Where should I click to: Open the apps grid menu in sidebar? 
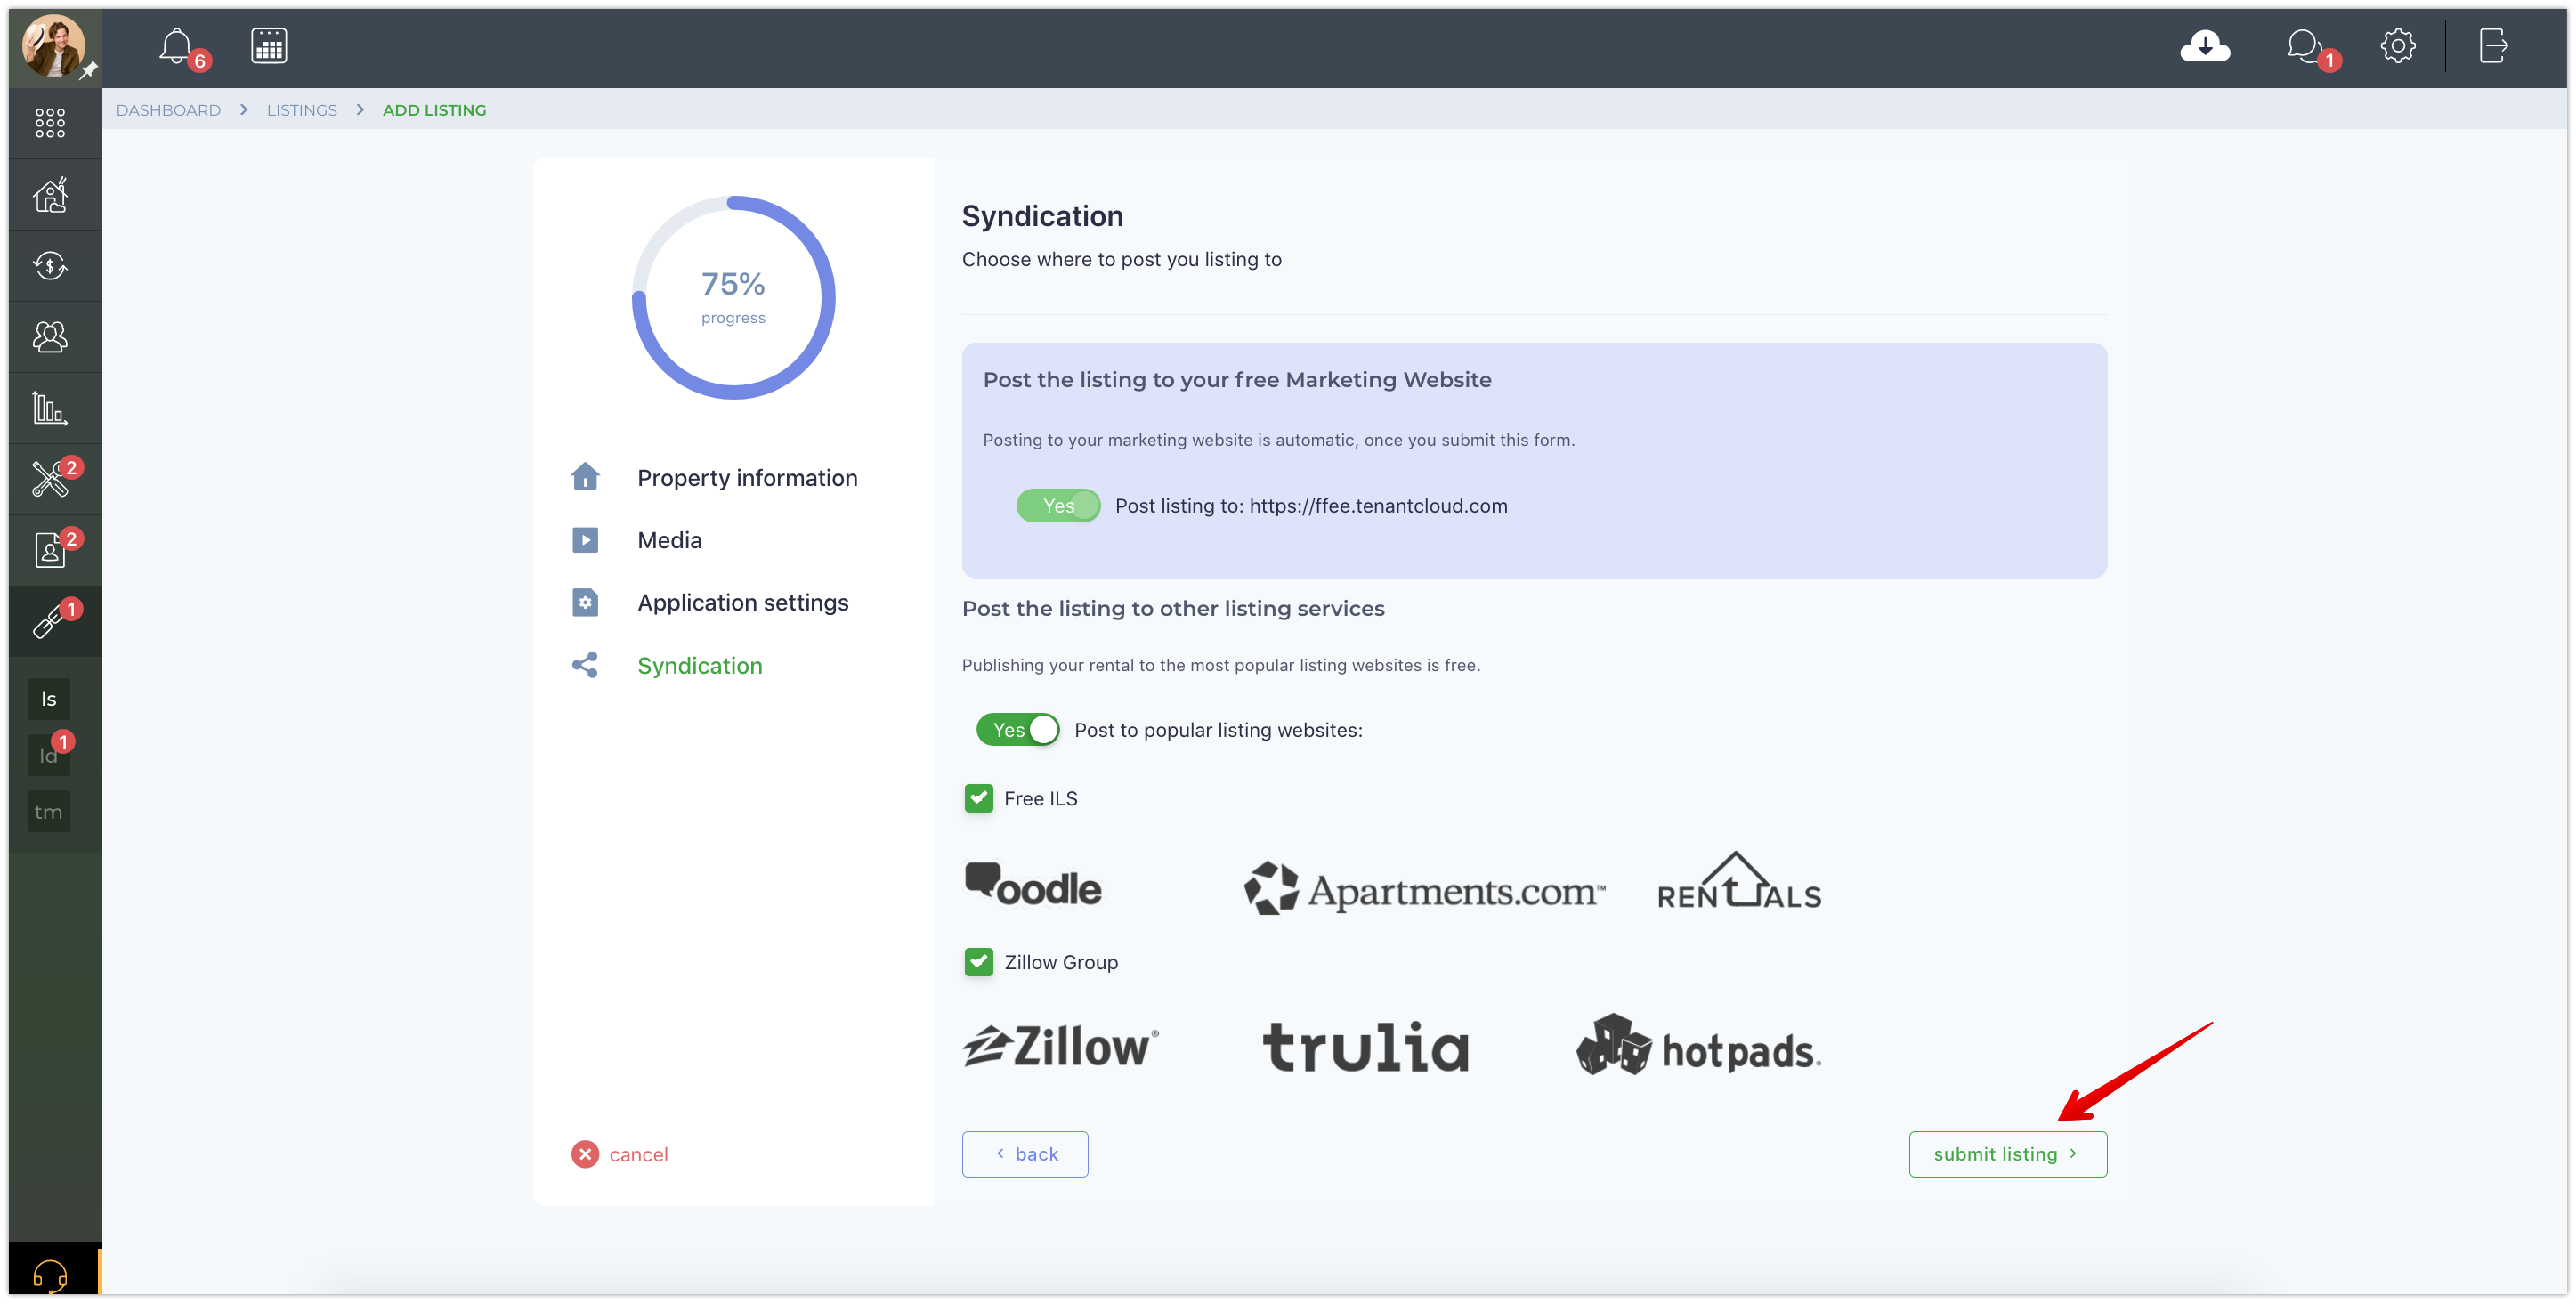coord(50,123)
